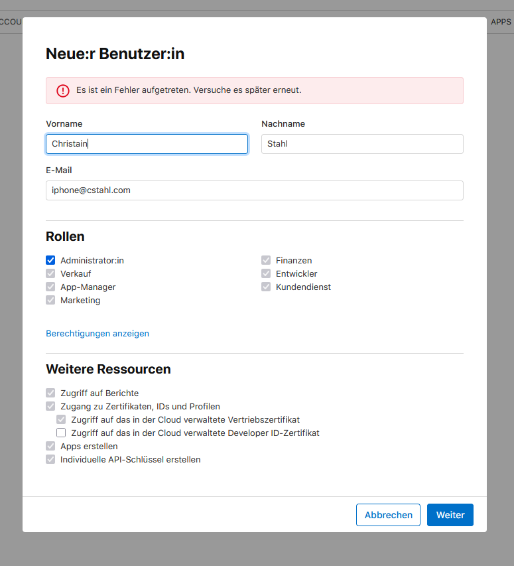Toggle the Apps erstellen checkbox
This screenshot has height=566, width=514.
[50, 446]
